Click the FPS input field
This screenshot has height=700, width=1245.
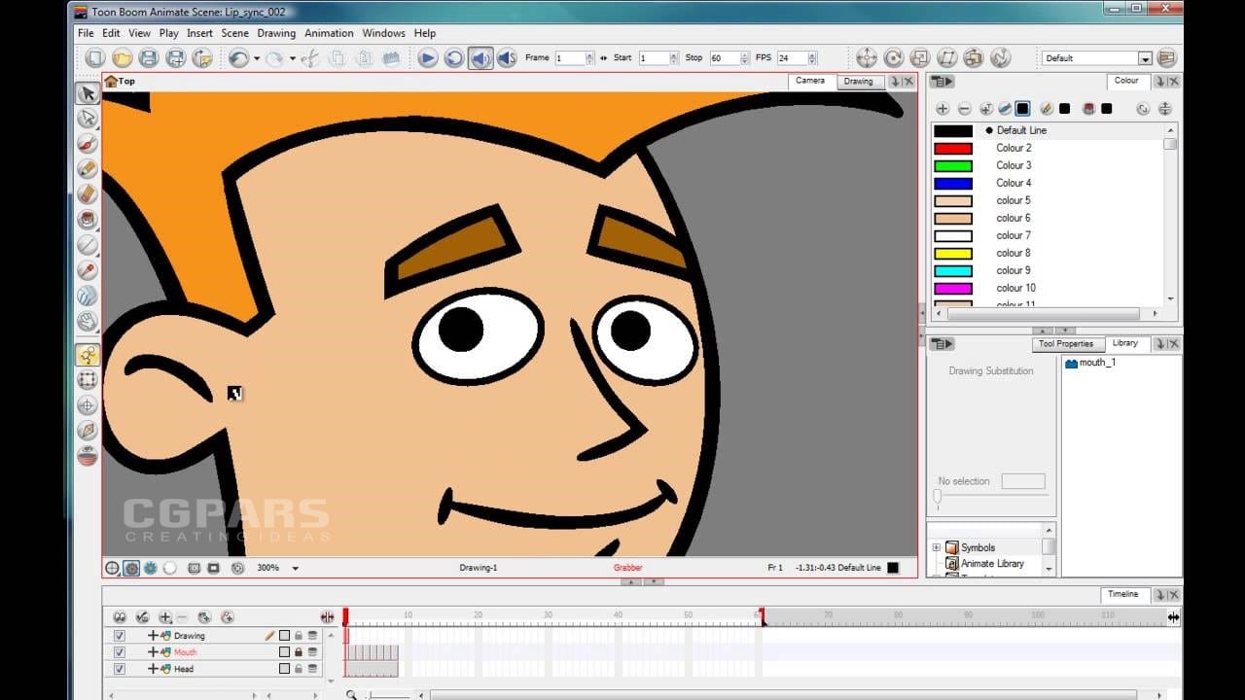(791, 58)
